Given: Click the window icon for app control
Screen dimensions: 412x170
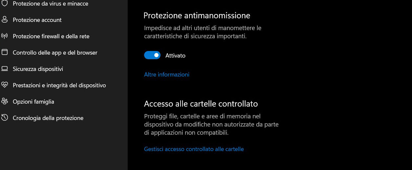Looking at the screenshot, I should pyautogui.click(x=5, y=52).
